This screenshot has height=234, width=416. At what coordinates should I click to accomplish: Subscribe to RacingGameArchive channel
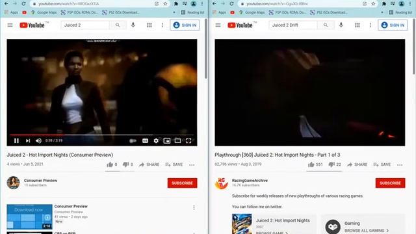(x=390, y=183)
